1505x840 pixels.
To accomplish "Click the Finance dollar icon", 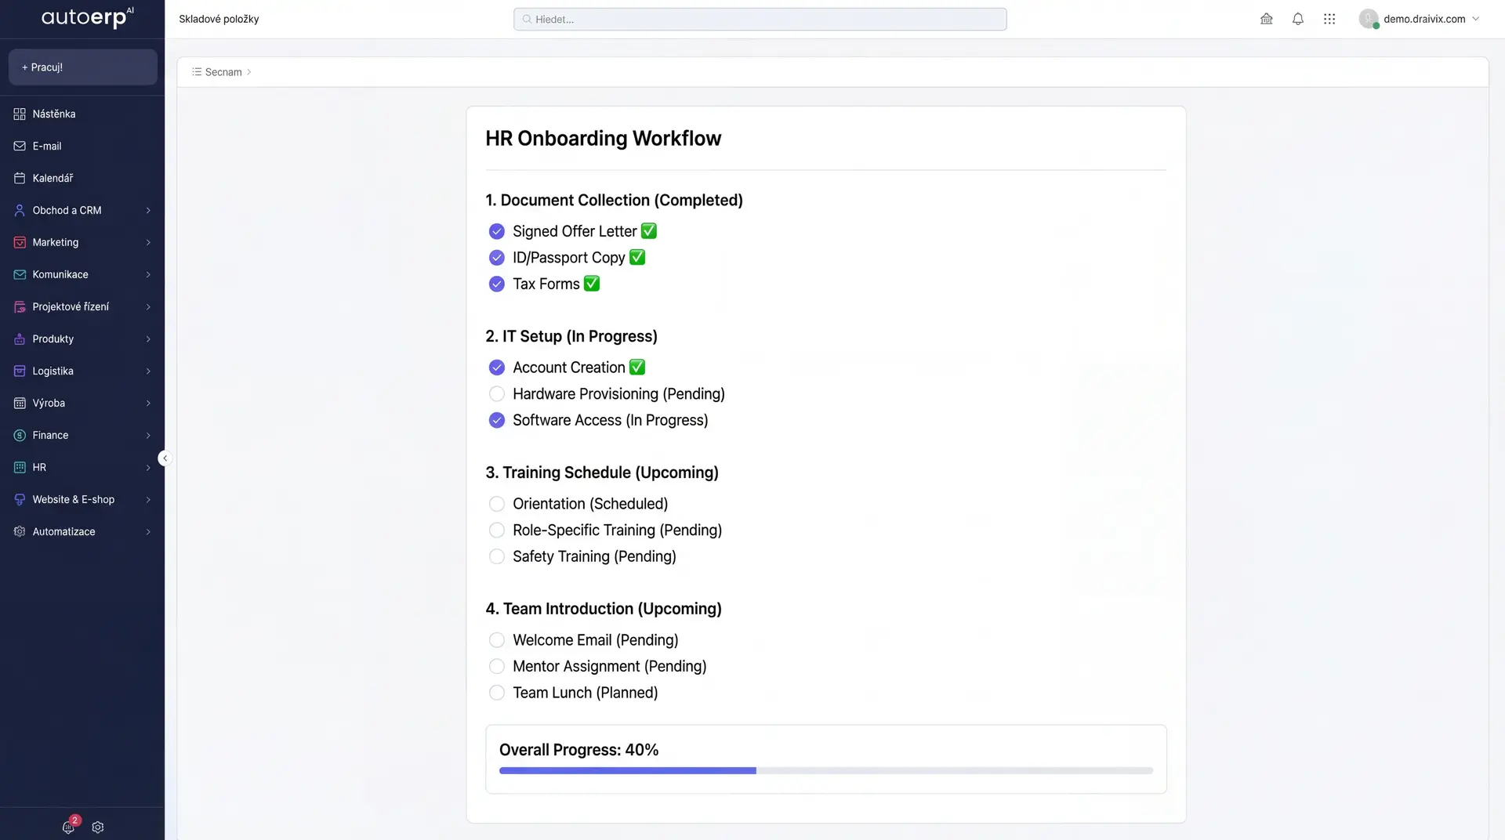I will coord(20,436).
